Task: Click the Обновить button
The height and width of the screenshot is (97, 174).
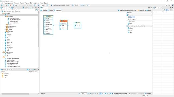Action: pos(148,93)
